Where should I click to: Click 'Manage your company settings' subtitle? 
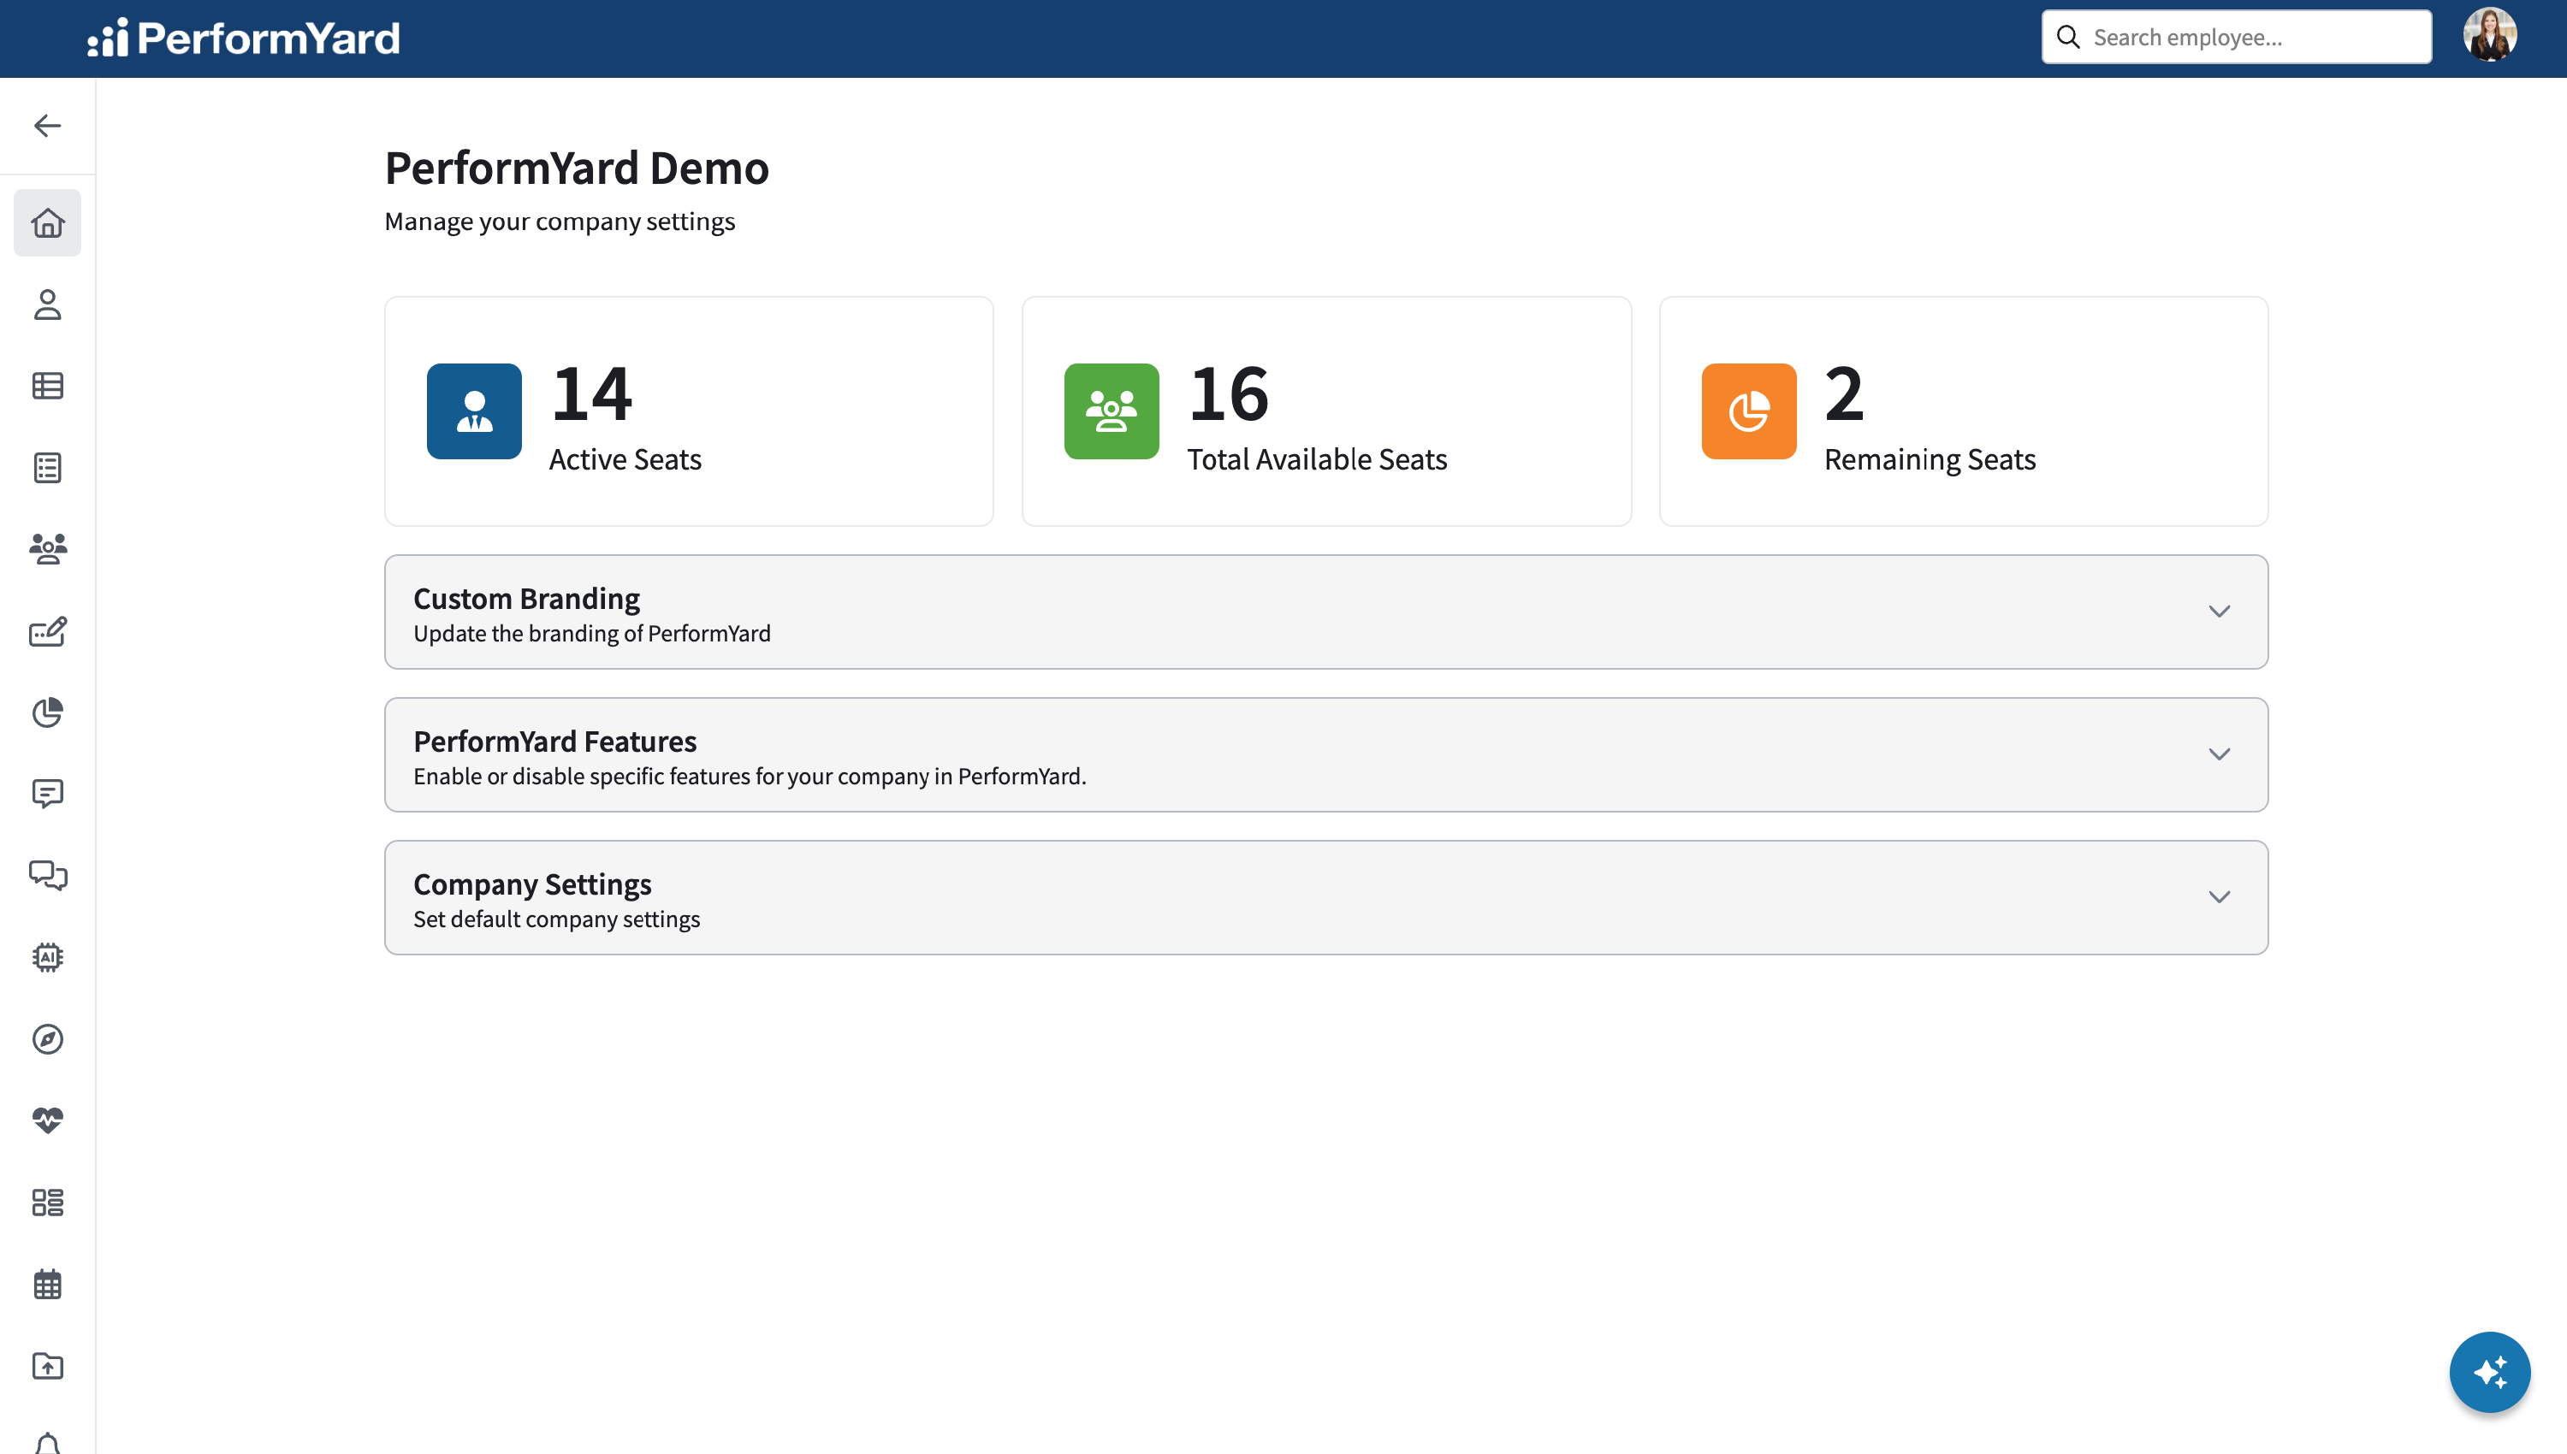click(x=560, y=222)
